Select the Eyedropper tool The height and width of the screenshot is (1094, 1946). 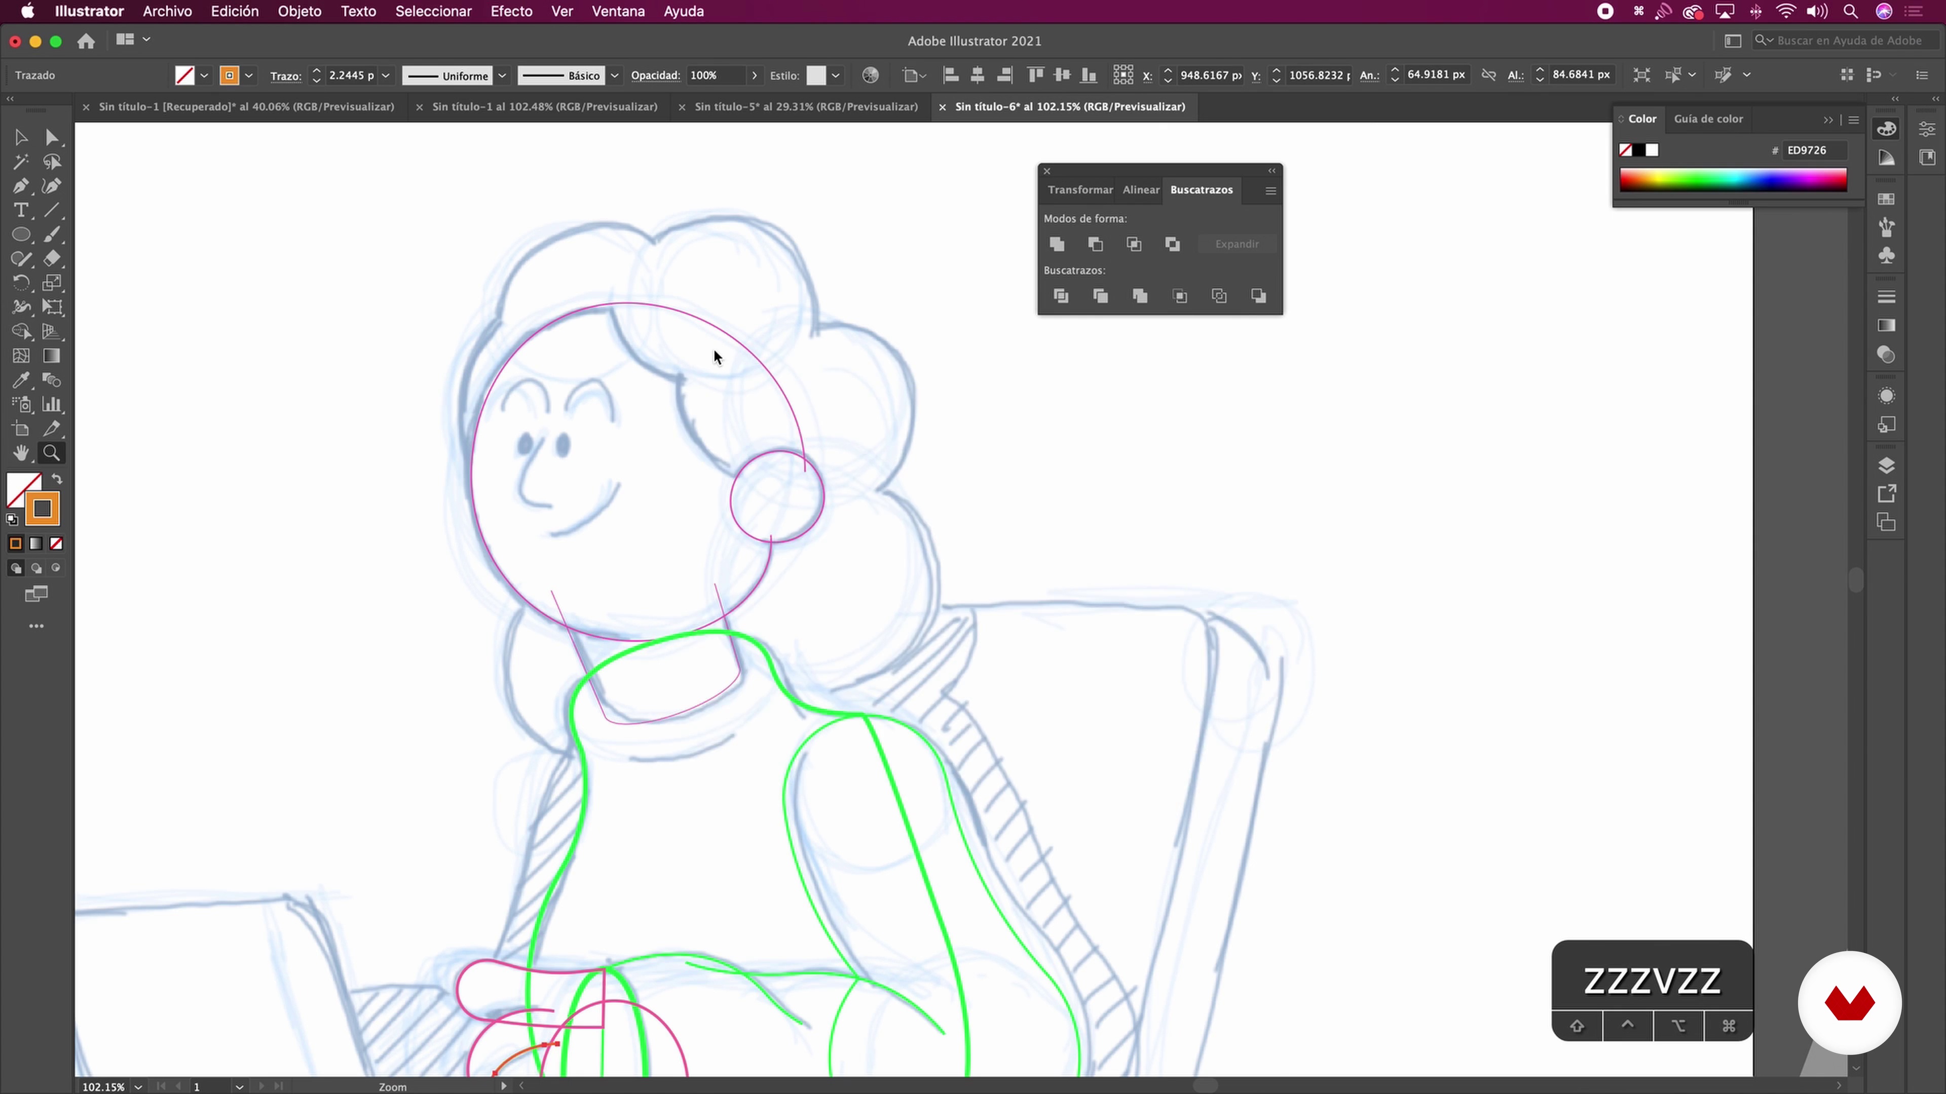coord(20,380)
